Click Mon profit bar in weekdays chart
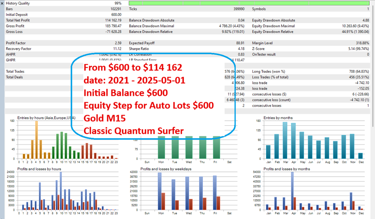 point(159,191)
